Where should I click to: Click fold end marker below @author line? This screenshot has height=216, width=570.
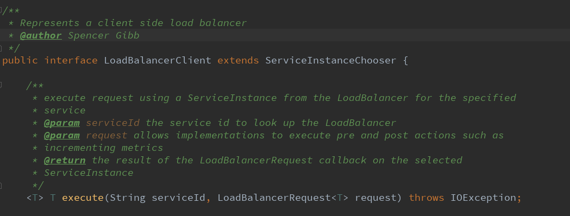1,48
